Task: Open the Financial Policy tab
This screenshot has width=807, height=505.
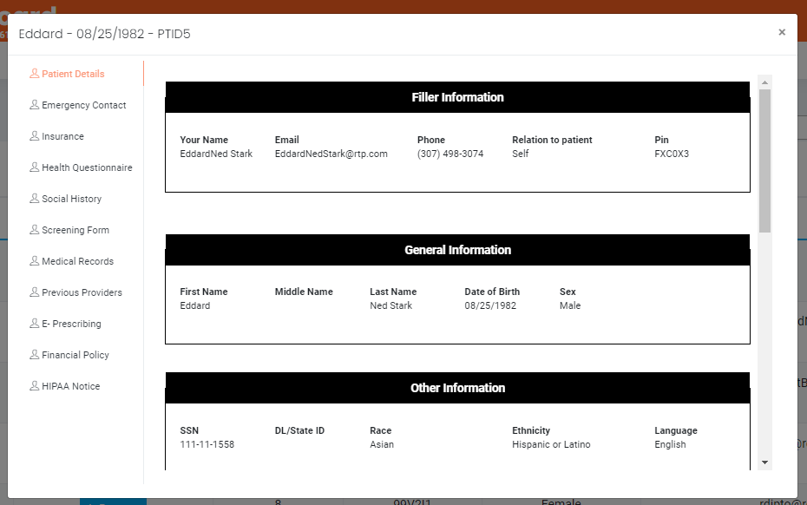Action: [x=75, y=355]
